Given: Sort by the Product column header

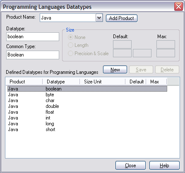Looking at the screenshot, I should [x=24, y=82].
